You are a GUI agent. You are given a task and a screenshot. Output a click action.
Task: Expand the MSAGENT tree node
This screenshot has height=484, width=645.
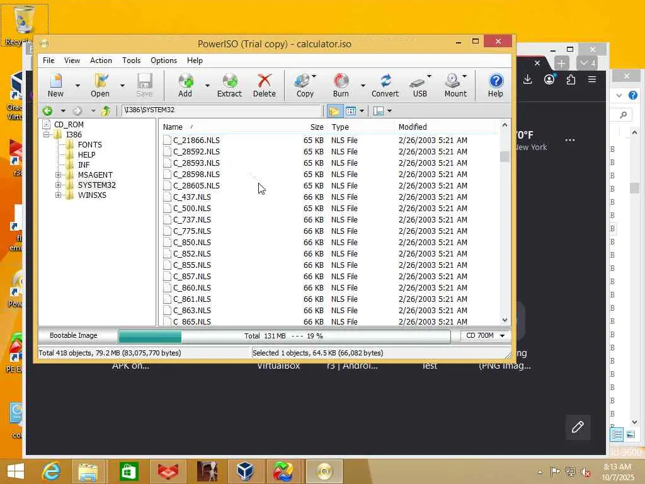[x=58, y=175]
